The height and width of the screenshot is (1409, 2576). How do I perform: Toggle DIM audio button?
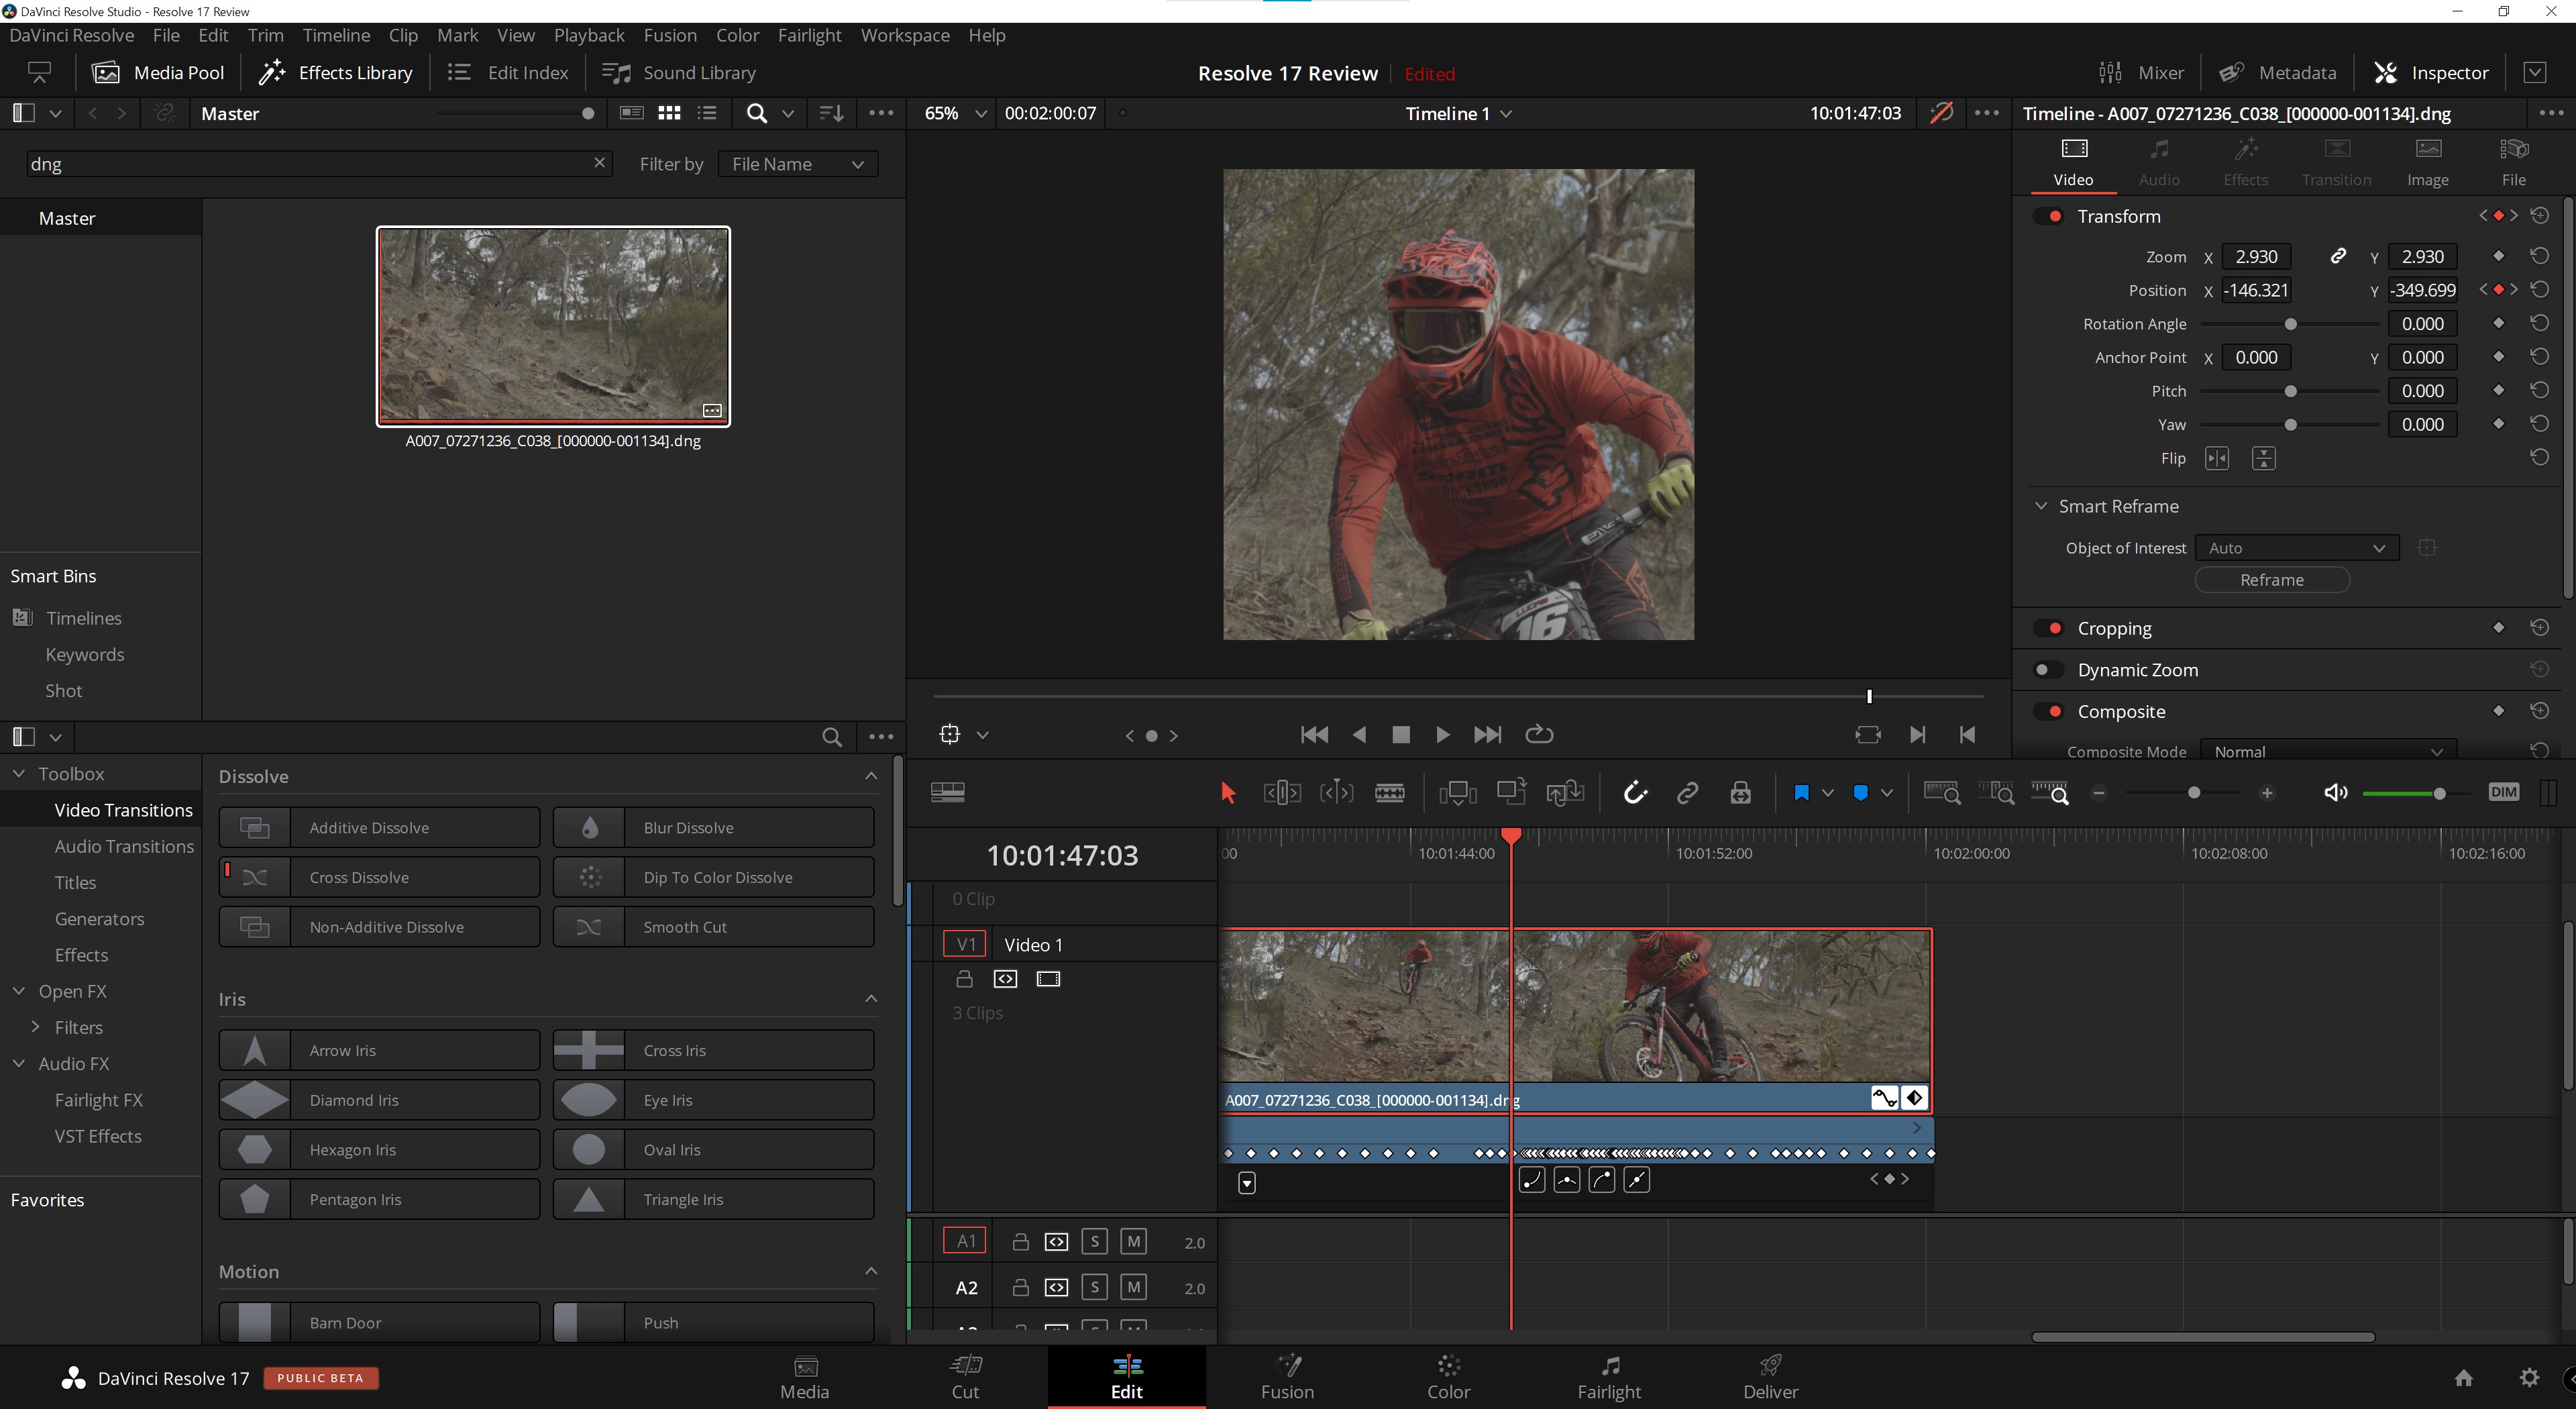[x=2503, y=792]
